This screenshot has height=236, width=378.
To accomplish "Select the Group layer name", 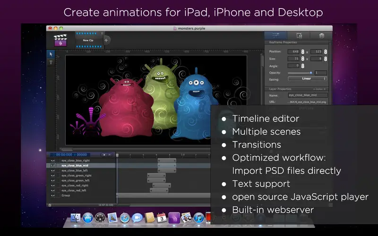I will coord(66,195).
